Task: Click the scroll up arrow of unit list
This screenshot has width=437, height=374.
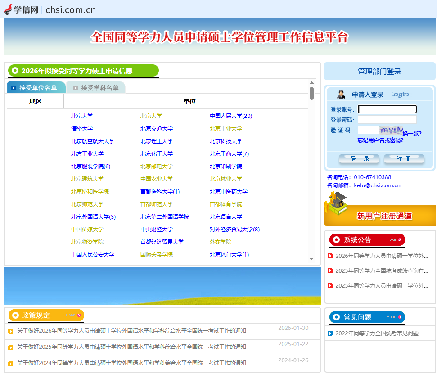Action: tap(311, 83)
